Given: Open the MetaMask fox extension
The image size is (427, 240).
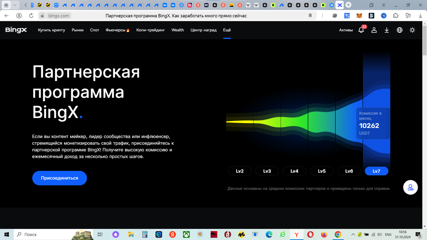Looking at the screenshot, I should pos(360,16).
